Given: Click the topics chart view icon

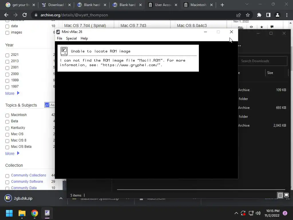Looking at the screenshot, I should pyautogui.click(x=47, y=105).
